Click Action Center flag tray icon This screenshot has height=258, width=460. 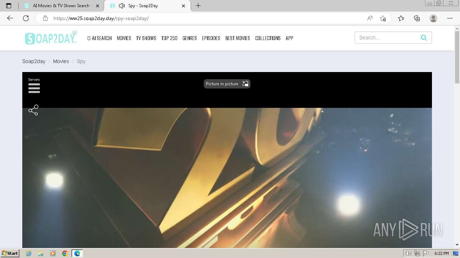426,253
